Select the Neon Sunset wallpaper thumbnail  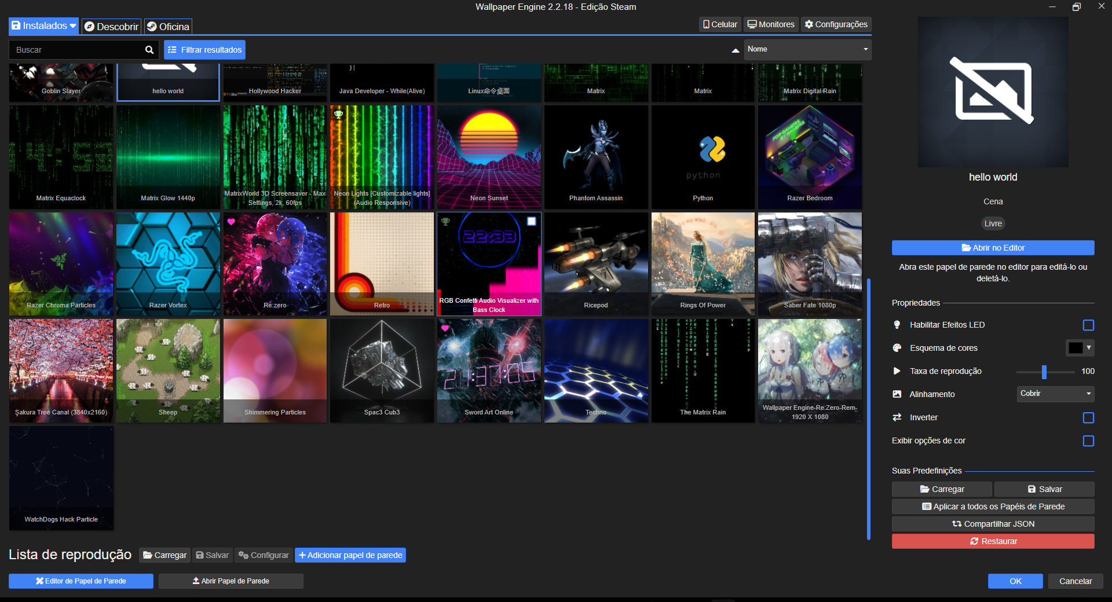click(x=489, y=156)
